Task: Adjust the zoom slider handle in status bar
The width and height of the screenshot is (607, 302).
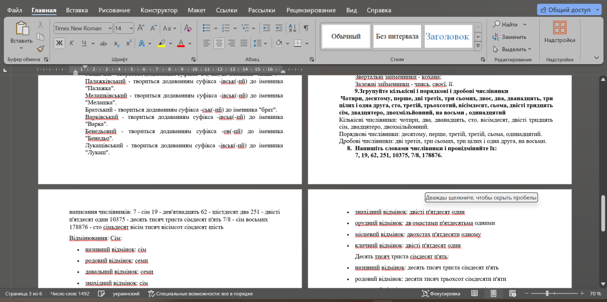Action: 547,293
